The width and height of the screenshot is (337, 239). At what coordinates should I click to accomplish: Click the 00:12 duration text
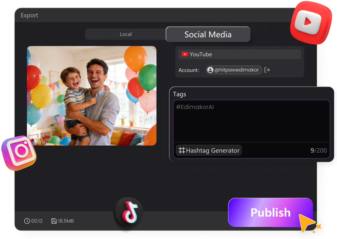[37, 221]
